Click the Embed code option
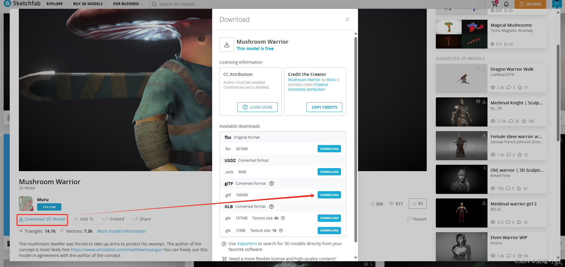The height and width of the screenshot is (267, 565). 113,219
